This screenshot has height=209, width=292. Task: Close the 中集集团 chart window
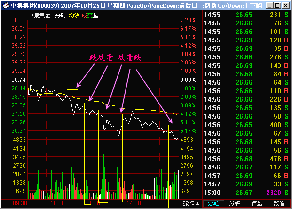(x=286, y=6)
